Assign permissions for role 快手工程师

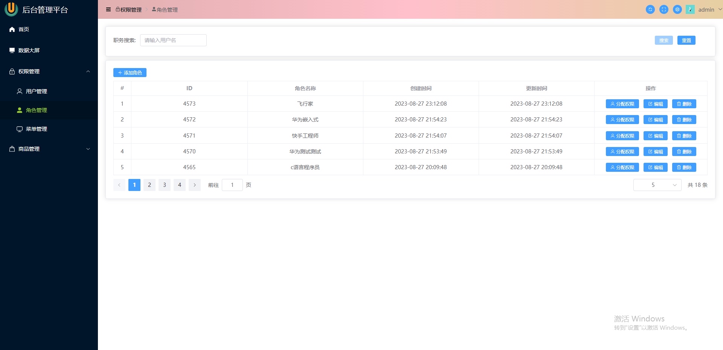tap(622, 136)
